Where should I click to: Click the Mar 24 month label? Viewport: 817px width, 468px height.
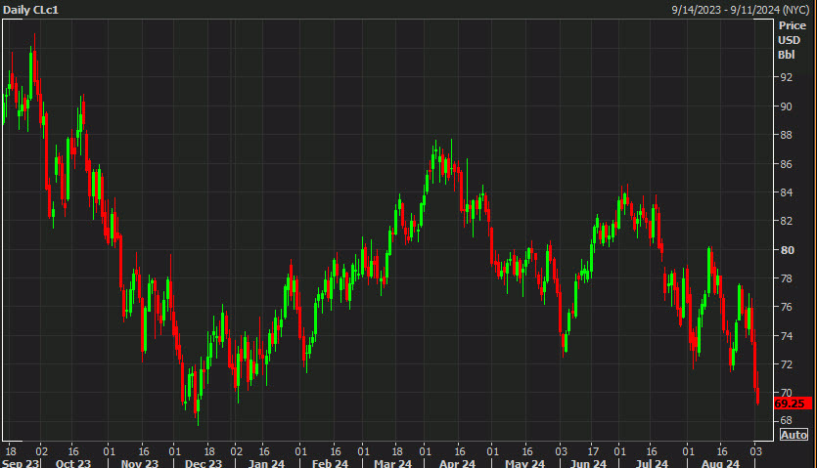pos(392,463)
